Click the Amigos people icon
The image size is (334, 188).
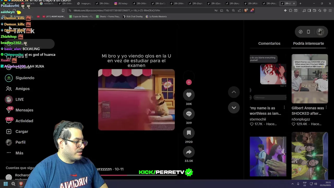pos(9,89)
